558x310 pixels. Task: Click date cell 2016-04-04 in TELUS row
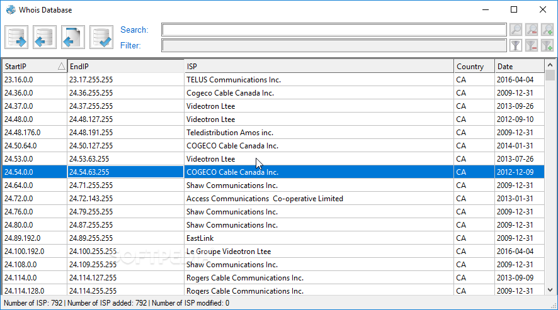[x=520, y=80]
